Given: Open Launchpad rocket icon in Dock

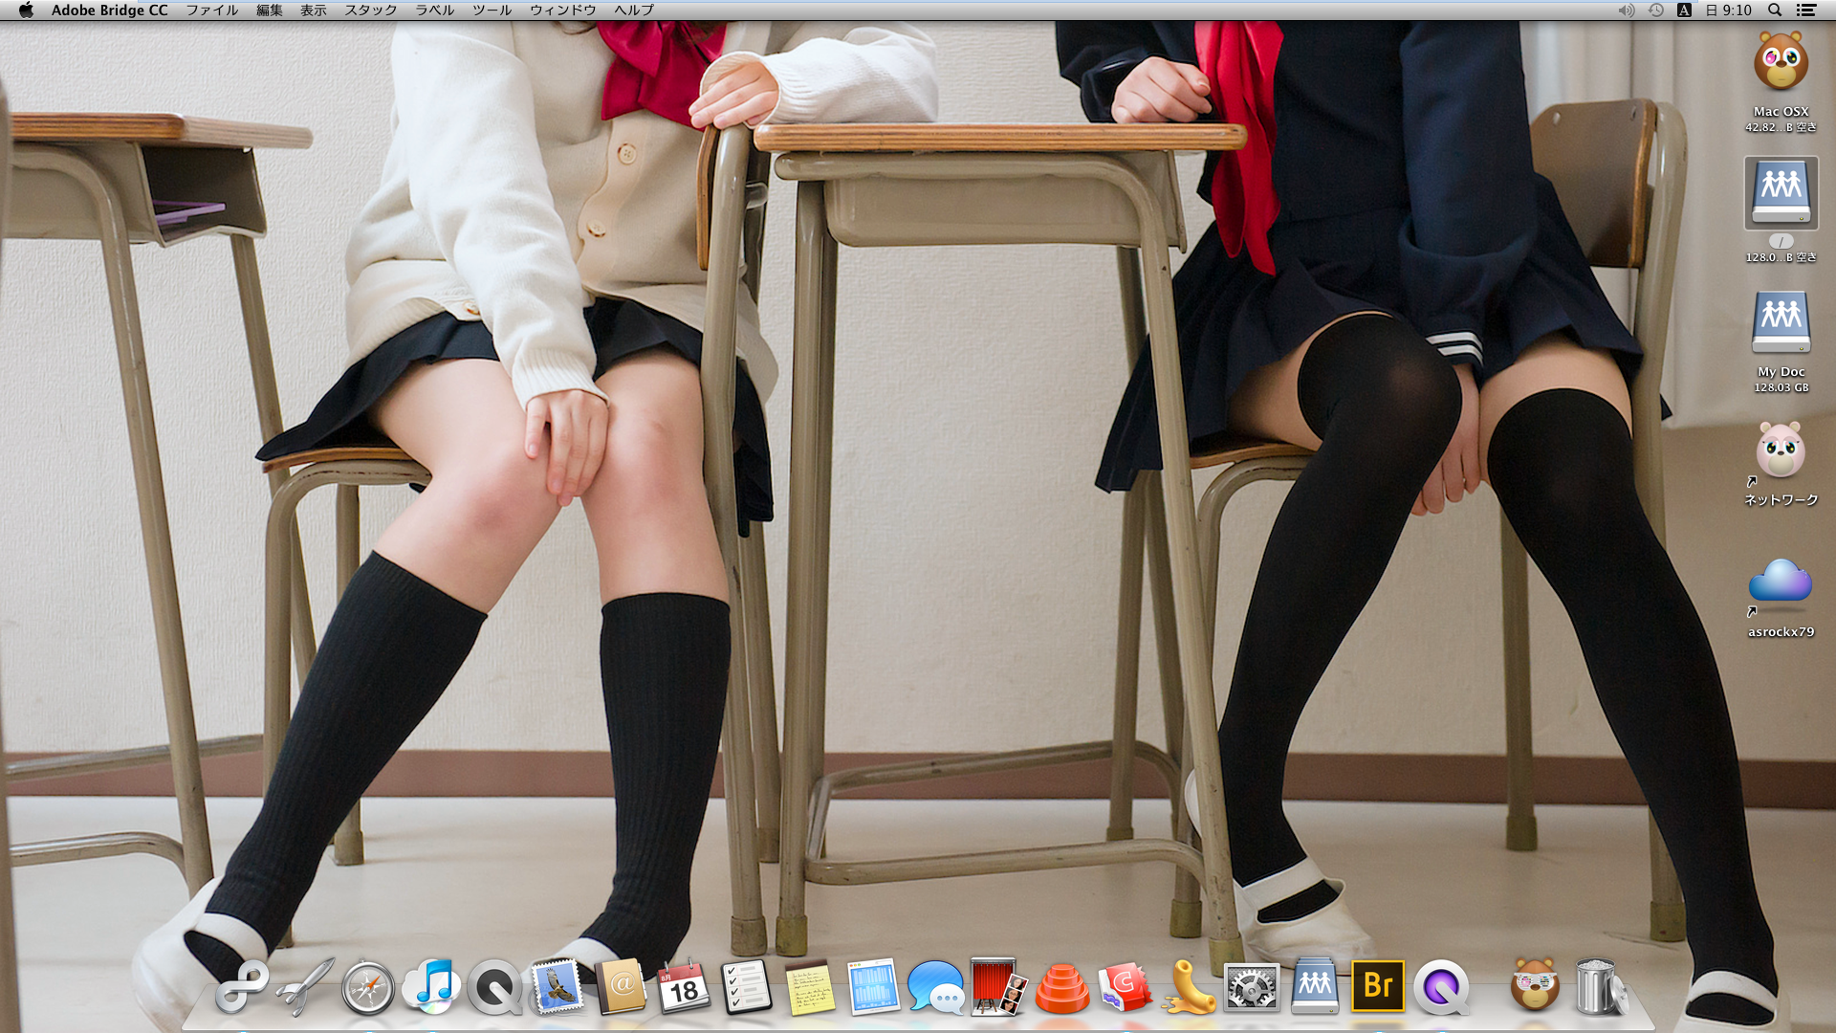Looking at the screenshot, I should 305,987.
